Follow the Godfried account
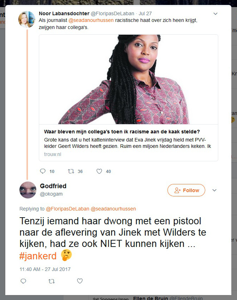Screen dimensions: 237x300 coord(186,190)
